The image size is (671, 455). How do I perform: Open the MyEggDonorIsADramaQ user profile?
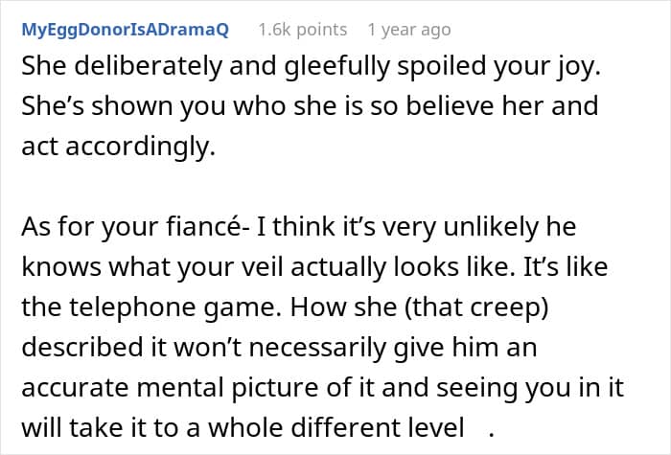(x=125, y=30)
